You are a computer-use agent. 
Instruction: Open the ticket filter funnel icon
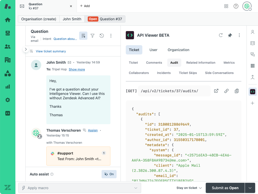click(x=92, y=36)
